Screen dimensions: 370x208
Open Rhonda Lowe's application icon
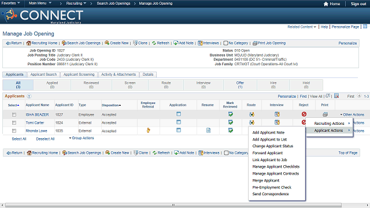(179, 130)
